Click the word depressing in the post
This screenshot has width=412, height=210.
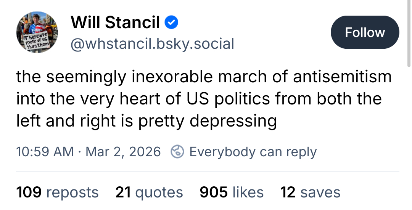pos(233,121)
